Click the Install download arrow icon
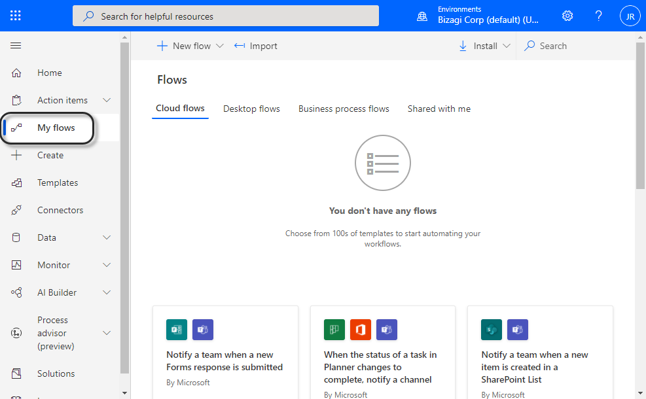This screenshot has width=646, height=399. pyautogui.click(x=463, y=46)
